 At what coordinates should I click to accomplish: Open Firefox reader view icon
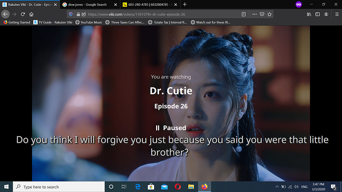point(244,14)
